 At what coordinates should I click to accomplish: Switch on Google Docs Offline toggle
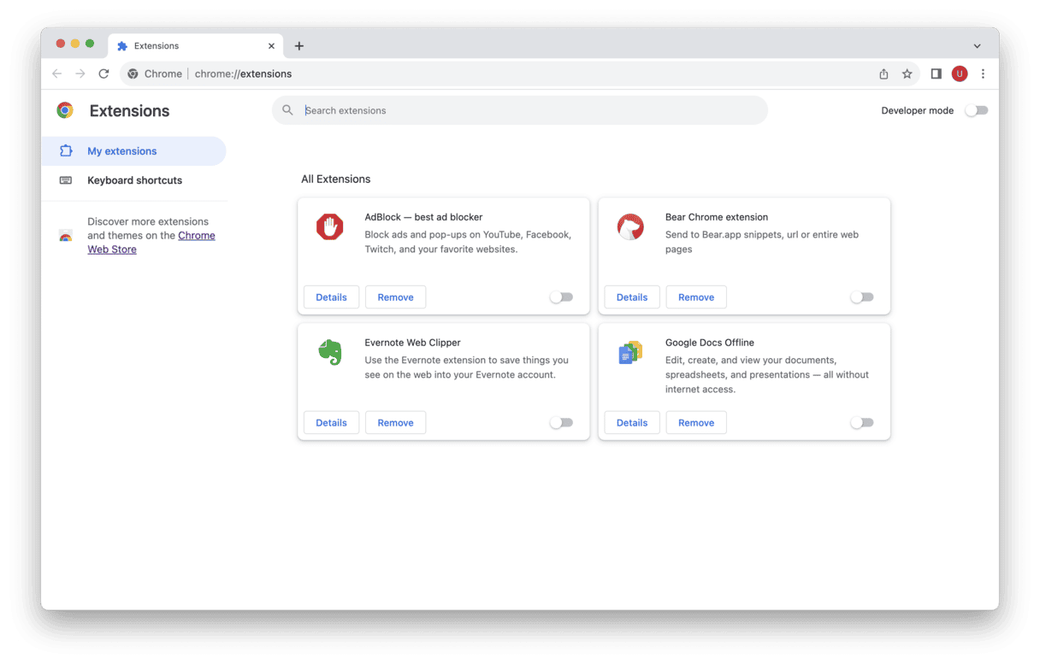click(861, 423)
